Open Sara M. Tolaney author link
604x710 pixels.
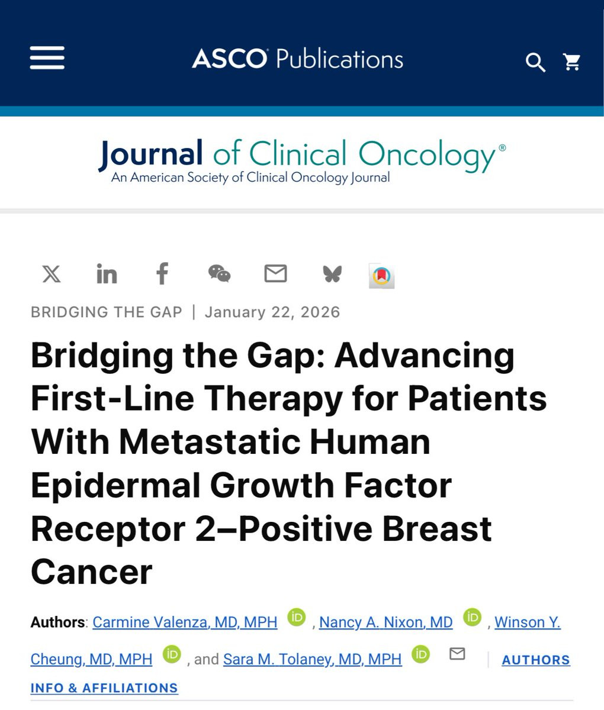(312, 659)
